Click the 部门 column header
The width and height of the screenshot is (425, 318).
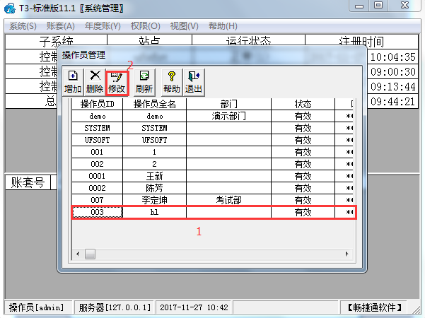[x=228, y=104]
